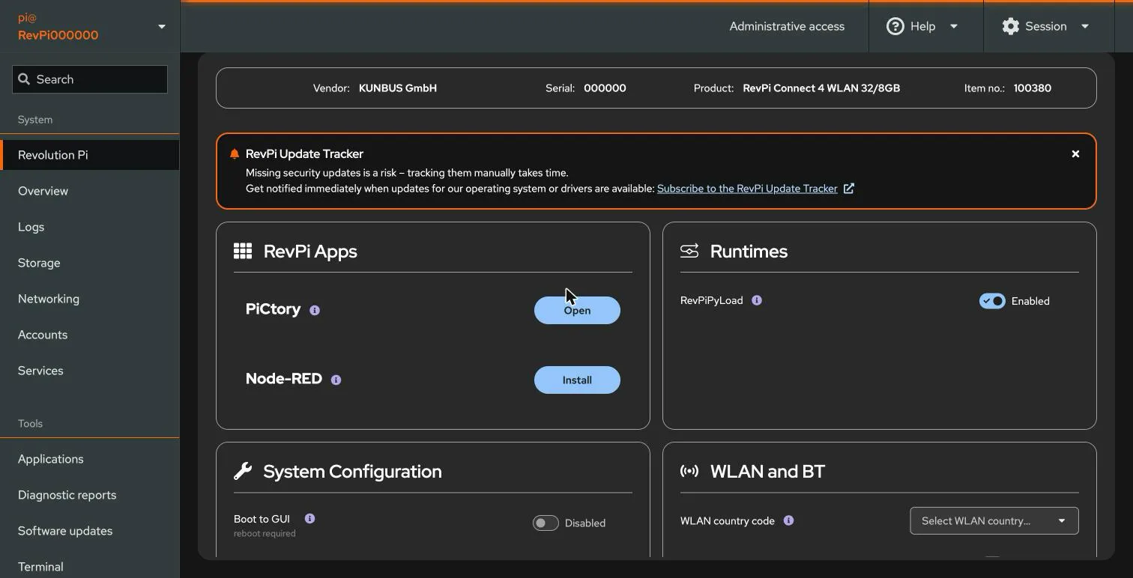
Task: Click the search magnifier icon
Action: pyautogui.click(x=24, y=79)
